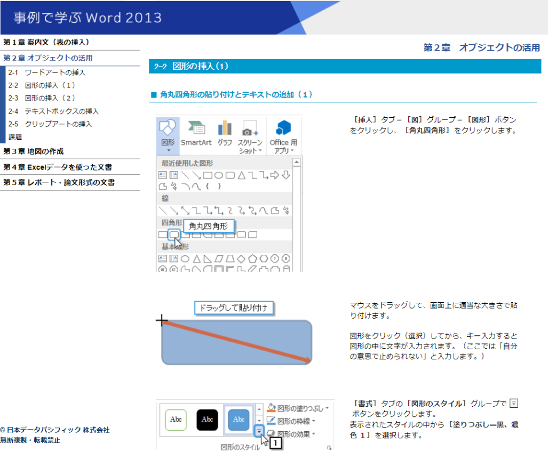Select the pentagon in 基本図形 section
Viewport: 548px width, 451px height.
(252, 259)
